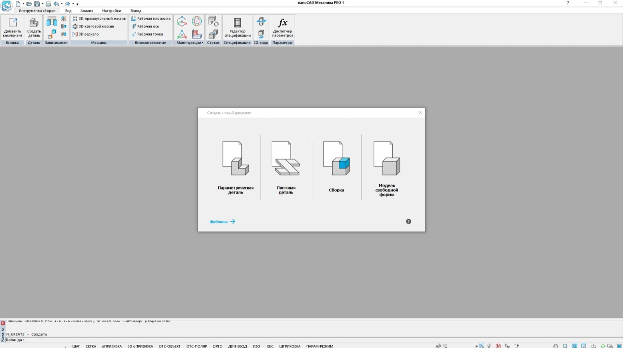Select the 3D-зеркало tool

[x=86, y=34]
